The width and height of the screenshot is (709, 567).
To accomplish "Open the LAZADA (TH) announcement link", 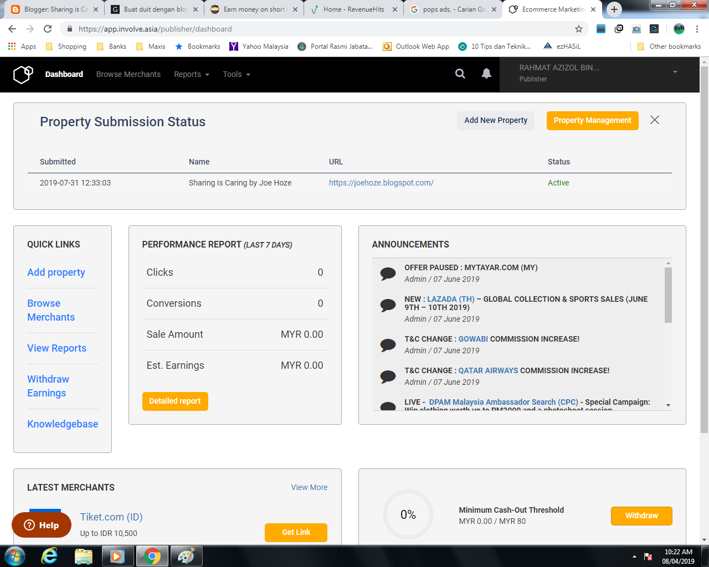I will click(450, 299).
